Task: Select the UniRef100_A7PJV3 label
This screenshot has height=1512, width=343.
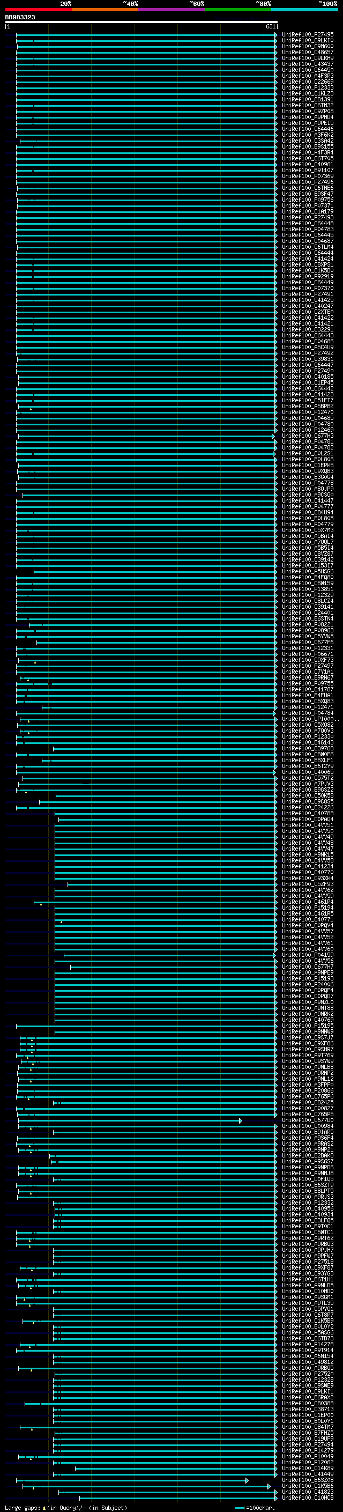Action: tap(308, 784)
